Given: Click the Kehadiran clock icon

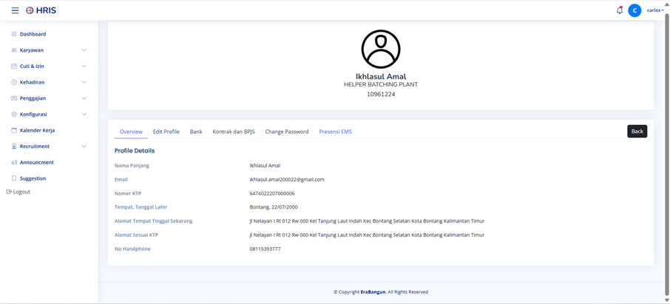Looking at the screenshot, I should coord(14,82).
